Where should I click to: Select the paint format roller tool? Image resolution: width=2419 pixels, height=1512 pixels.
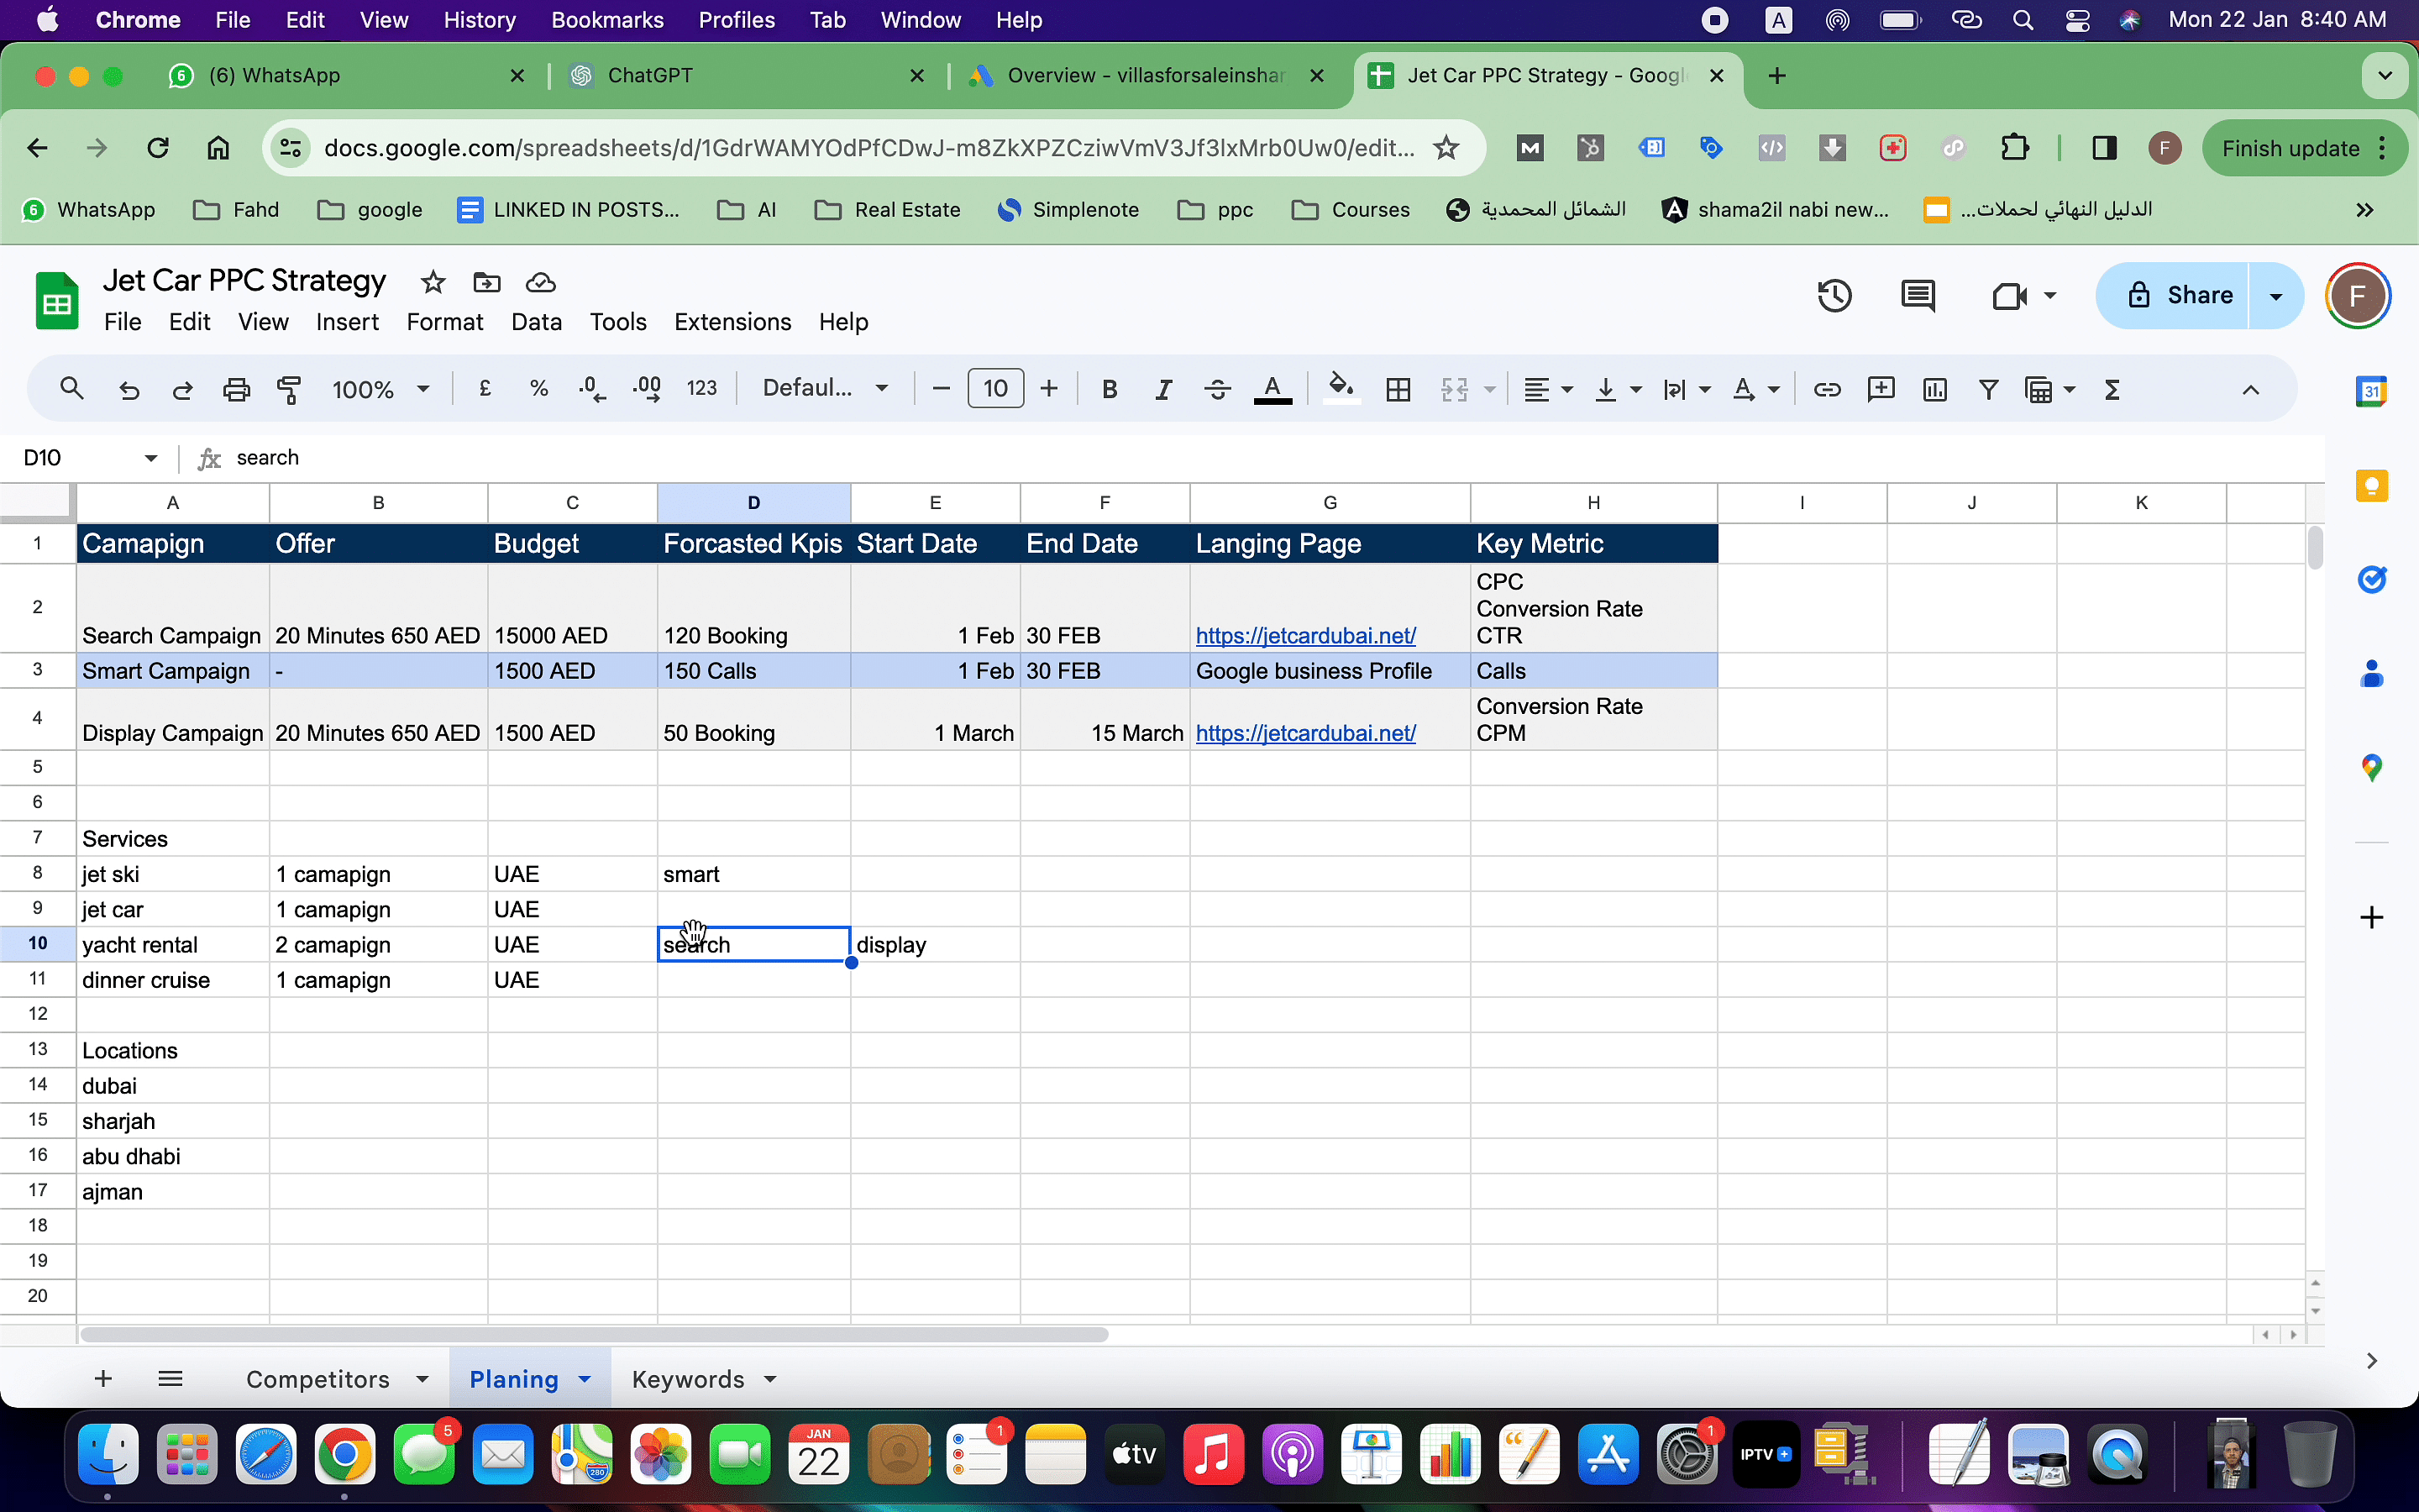tap(289, 389)
